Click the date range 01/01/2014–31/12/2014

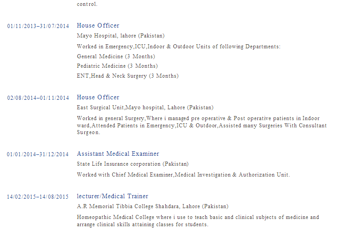tap(38, 154)
